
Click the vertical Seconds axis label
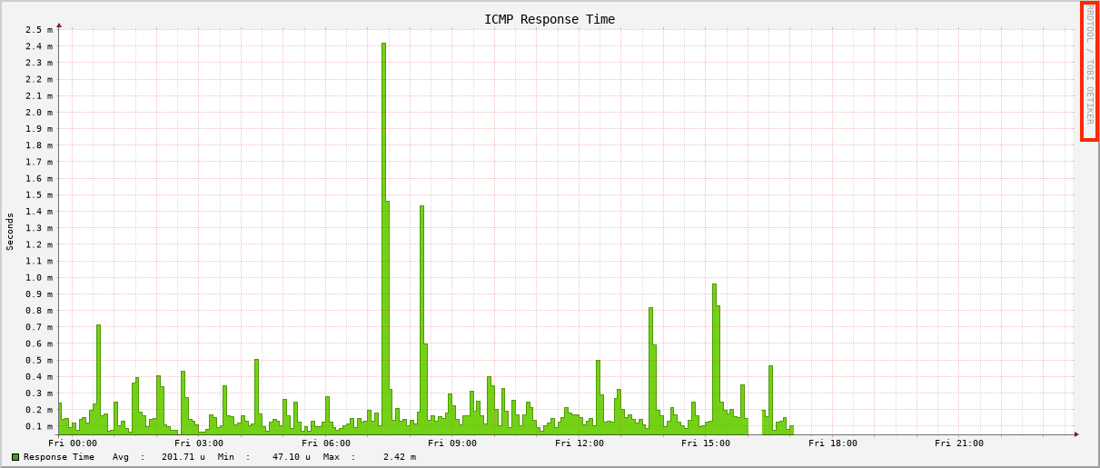[11, 231]
